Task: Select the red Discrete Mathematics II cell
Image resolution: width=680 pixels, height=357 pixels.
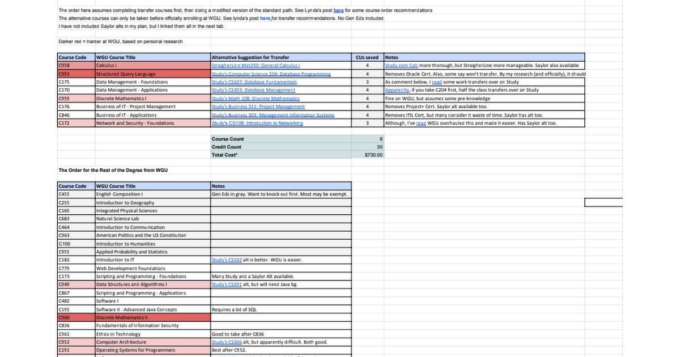Action: click(152, 317)
